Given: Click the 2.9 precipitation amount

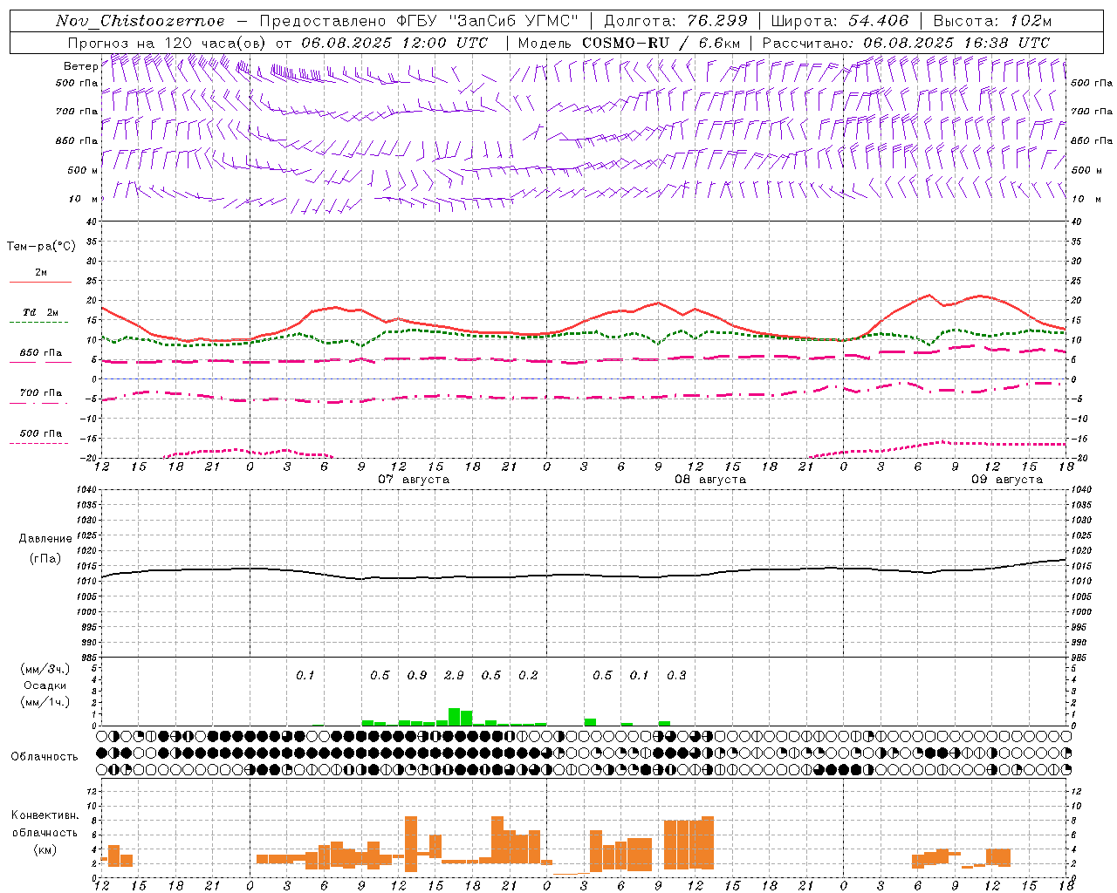Looking at the screenshot, I should [x=454, y=676].
